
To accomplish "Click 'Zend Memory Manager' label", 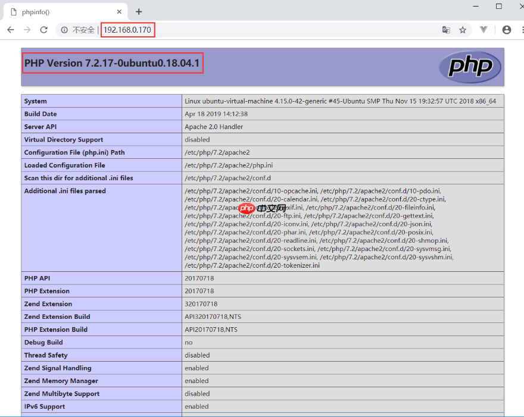I will coord(61,381).
